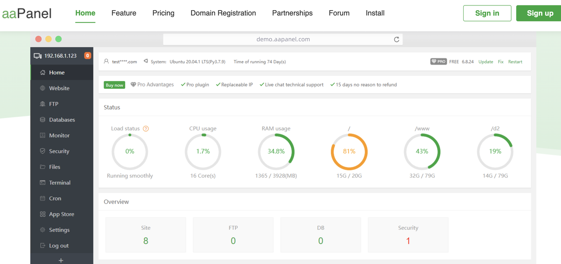Click the Load status help icon
Viewport: 561px width, 264px height.
(x=146, y=129)
